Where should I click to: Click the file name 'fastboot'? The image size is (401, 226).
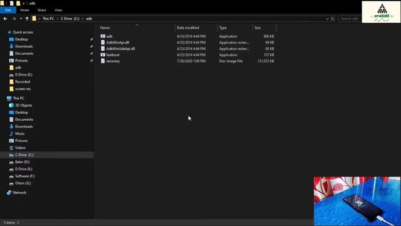coord(113,55)
